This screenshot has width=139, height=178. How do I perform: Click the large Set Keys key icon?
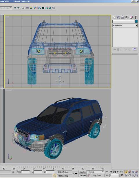pyautogui.click(x=75, y=174)
